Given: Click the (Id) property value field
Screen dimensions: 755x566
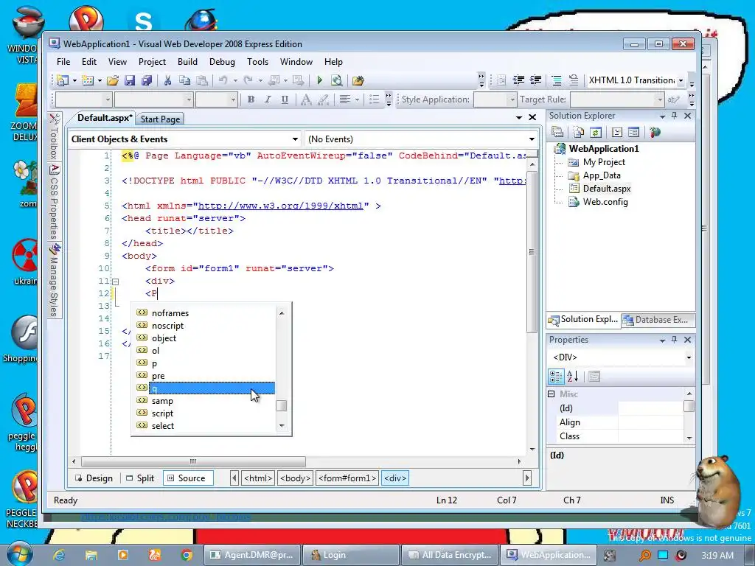Looking at the screenshot, I should click(x=650, y=408).
